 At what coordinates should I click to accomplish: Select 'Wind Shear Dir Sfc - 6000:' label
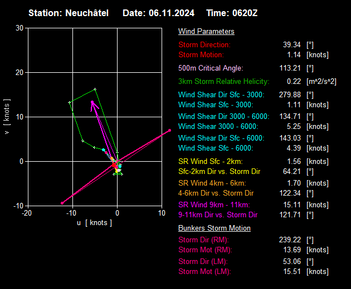(x=221, y=138)
